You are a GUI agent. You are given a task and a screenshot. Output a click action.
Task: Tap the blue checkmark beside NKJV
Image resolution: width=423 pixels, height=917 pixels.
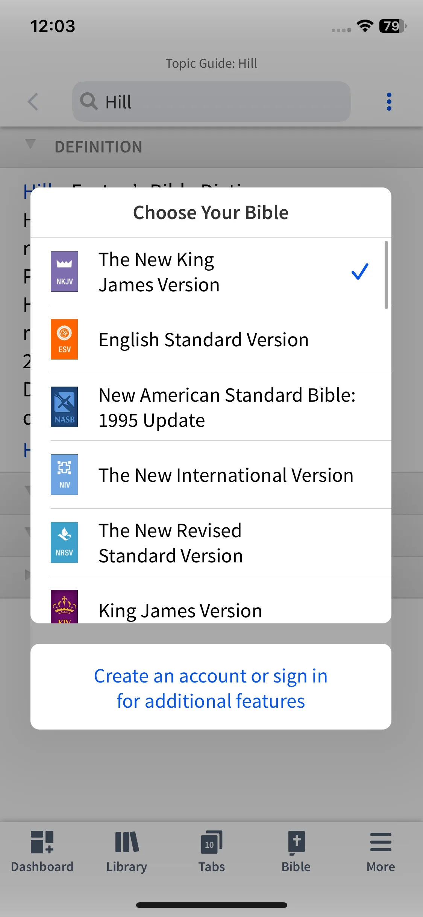coord(360,271)
